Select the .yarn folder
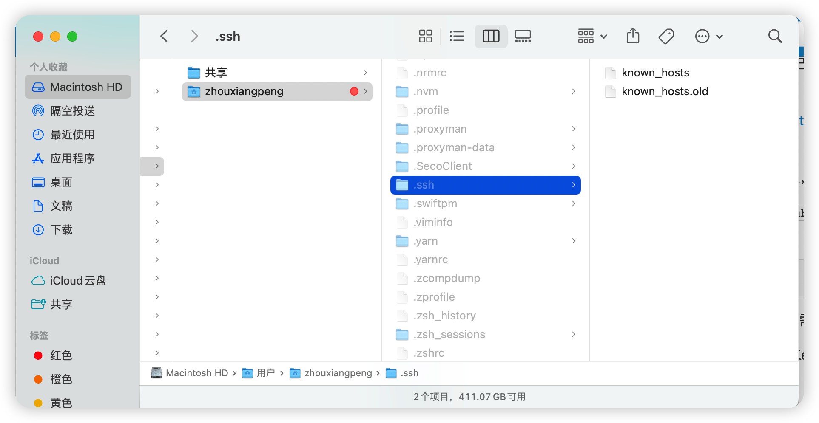The height and width of the screenshot is (423, 819). tap(486, 241)
